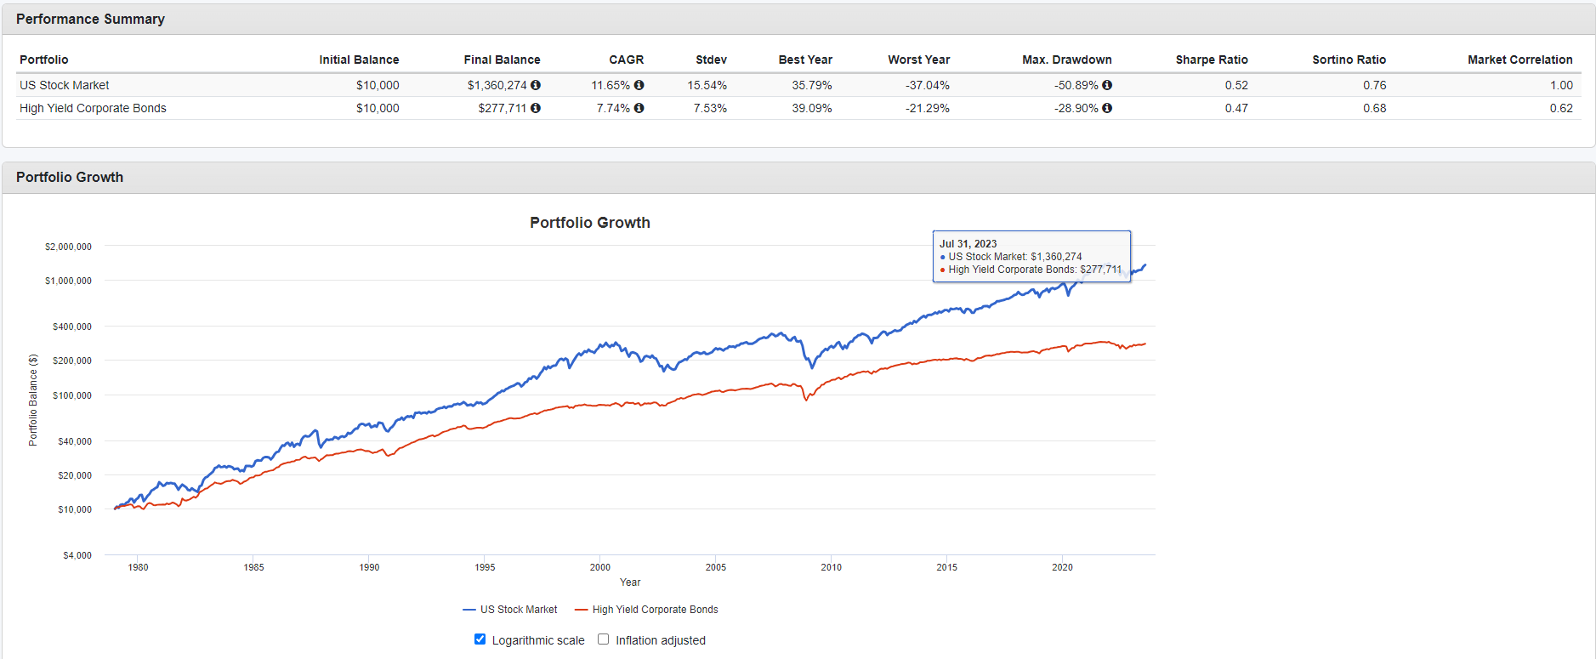Image resolution: width=1596 pixels, height=659 pixels.
Task: Click the Sharpe Ratio column header
Action: coord(1211,60)
